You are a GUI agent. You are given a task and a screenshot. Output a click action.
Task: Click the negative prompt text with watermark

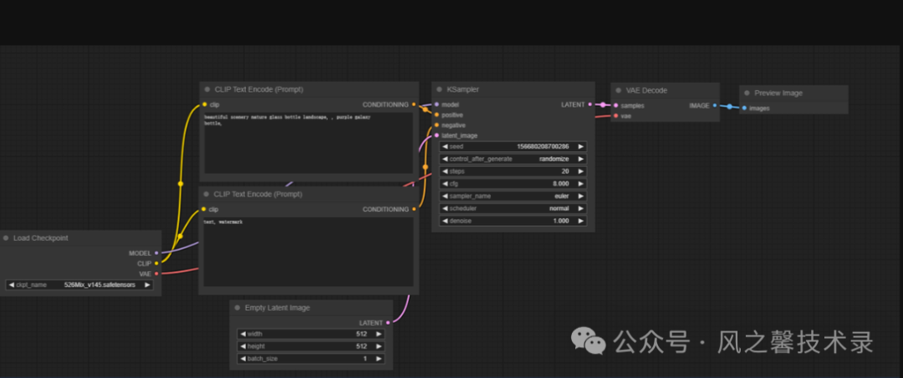pos(308,250)
